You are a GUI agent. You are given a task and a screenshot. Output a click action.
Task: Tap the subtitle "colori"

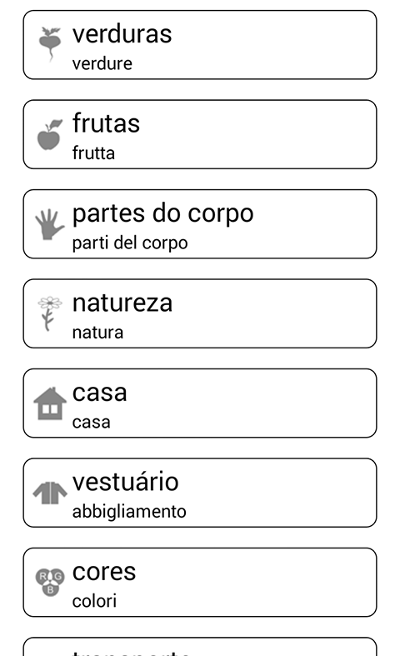pyautogui.click(x=94, y=601)
